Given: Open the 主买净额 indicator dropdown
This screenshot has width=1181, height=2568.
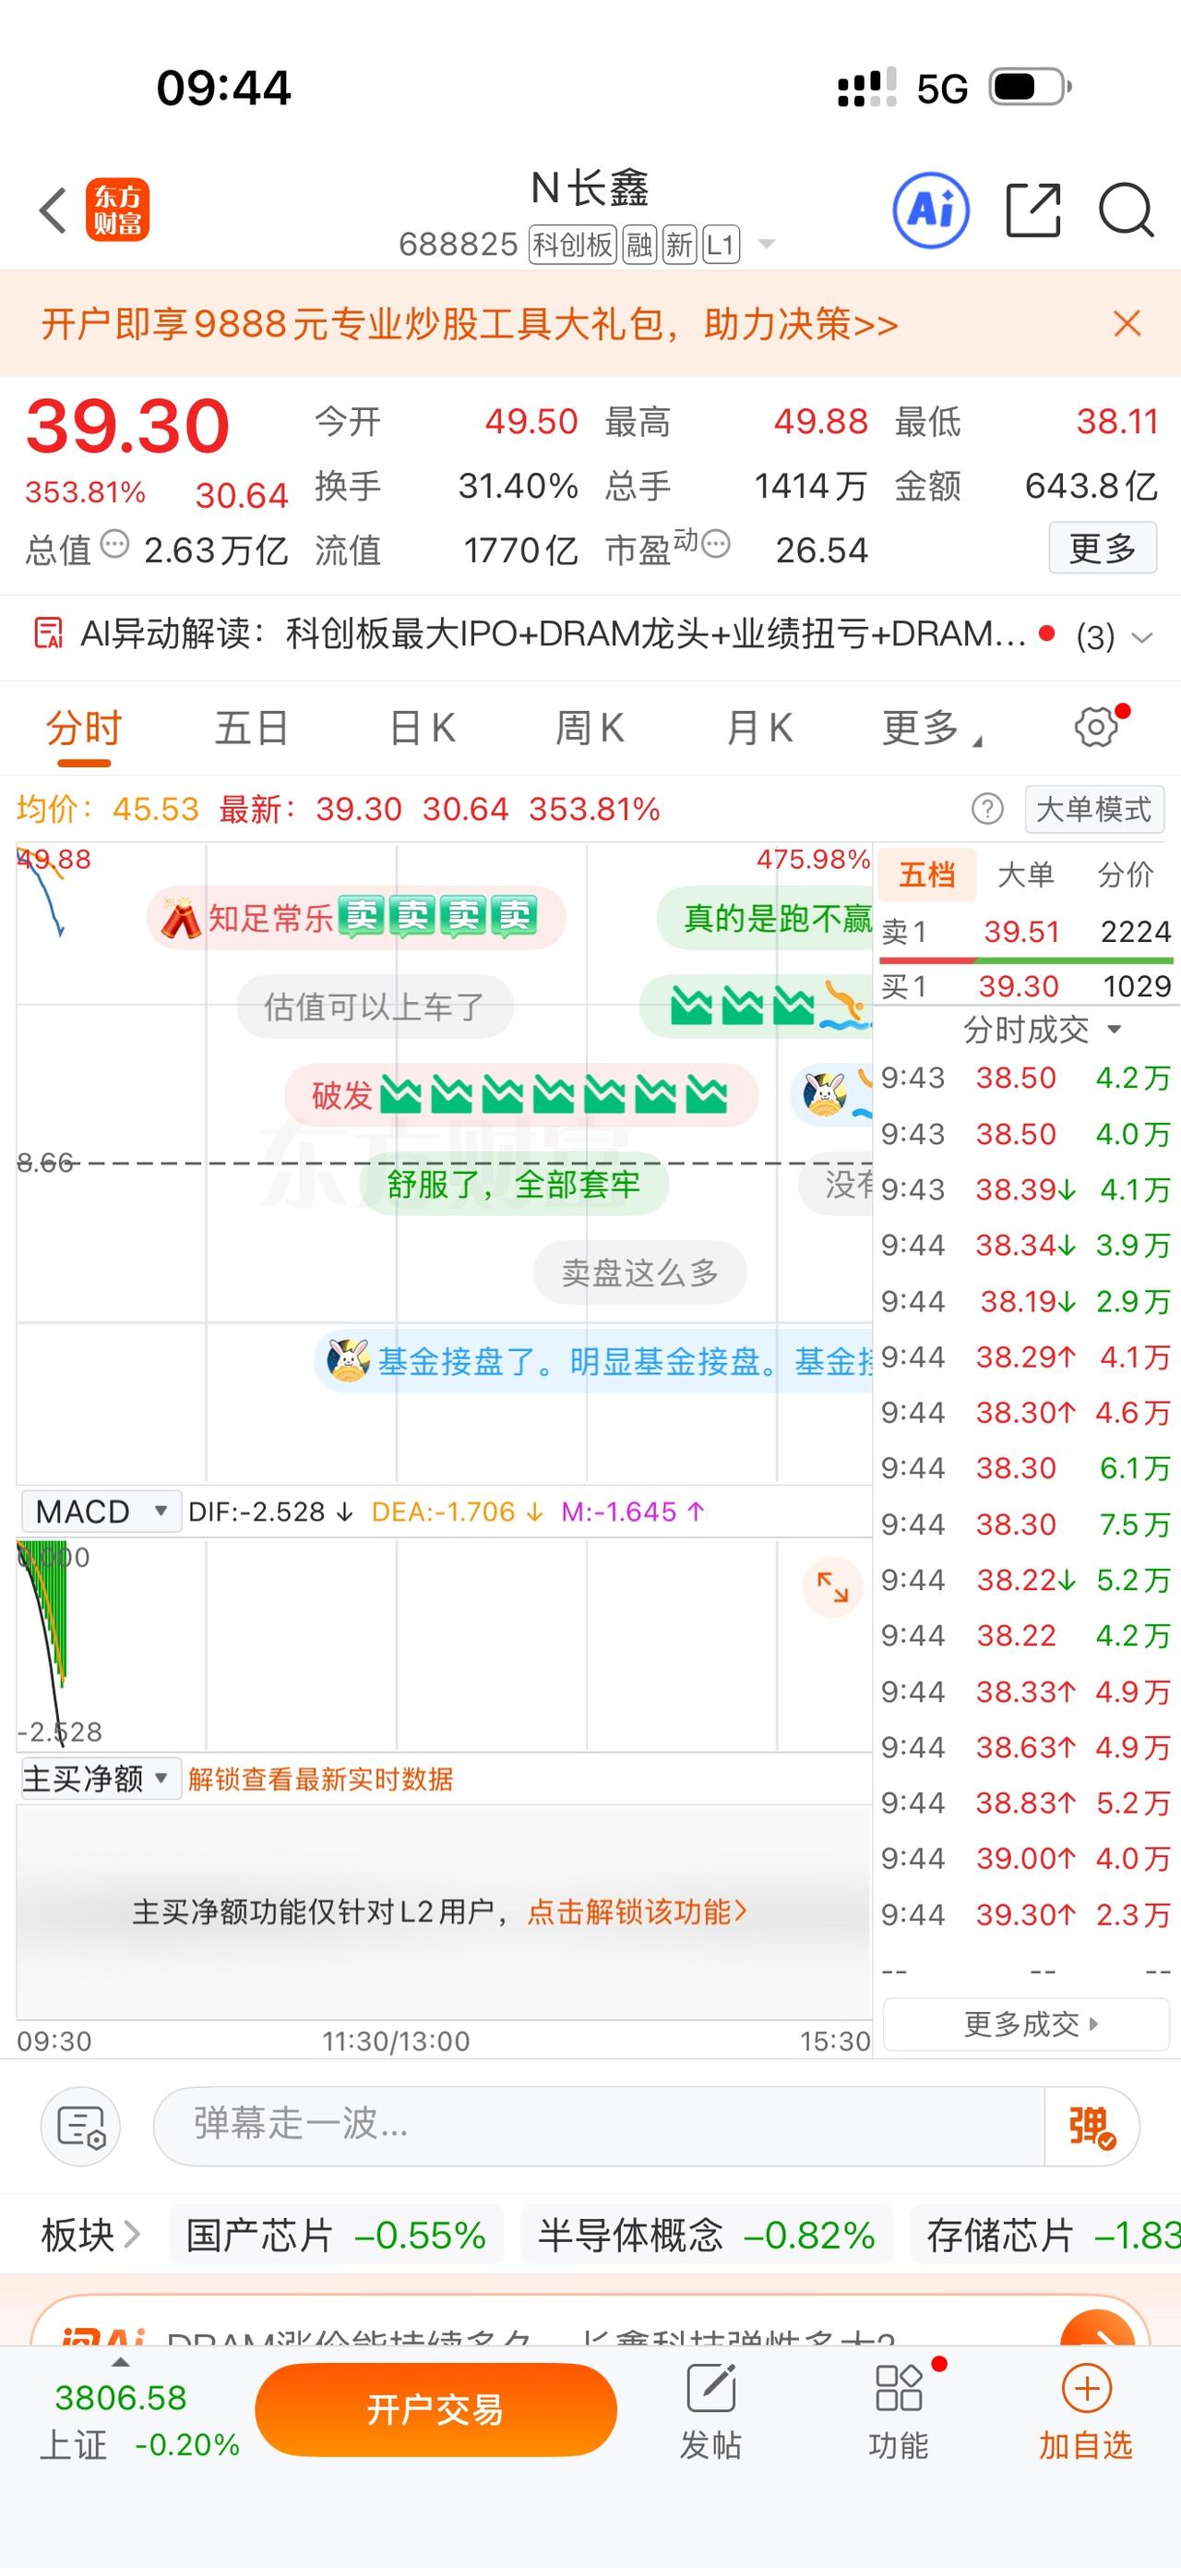Looking at the screenshot, I should point(101,1778).
